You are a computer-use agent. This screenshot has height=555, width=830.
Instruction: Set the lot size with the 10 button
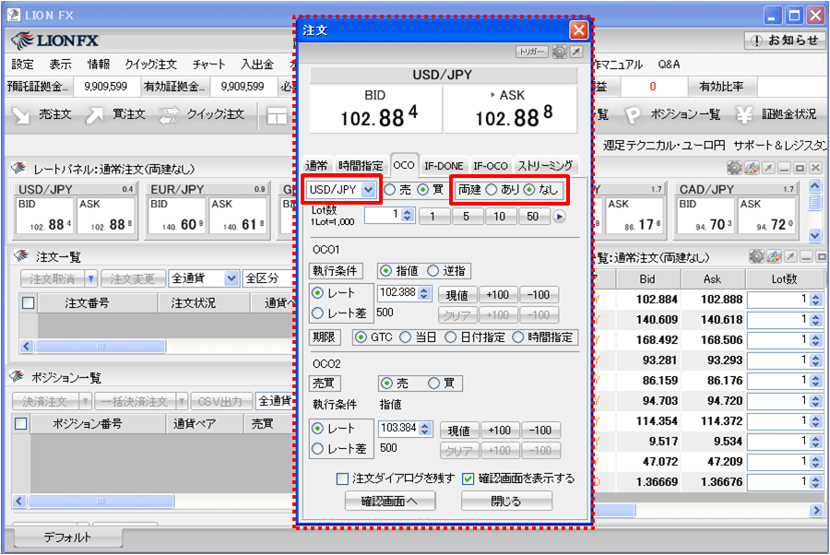click(500, 217)
